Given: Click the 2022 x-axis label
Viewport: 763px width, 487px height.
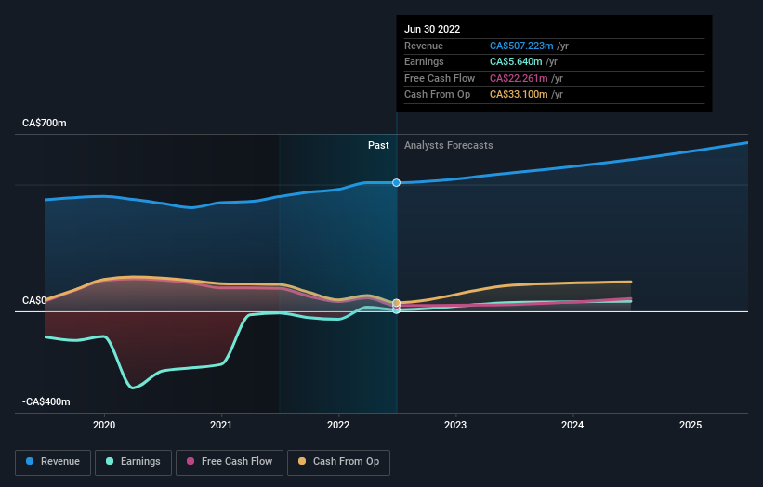Looking at the screenshot, I should point(338,426).
